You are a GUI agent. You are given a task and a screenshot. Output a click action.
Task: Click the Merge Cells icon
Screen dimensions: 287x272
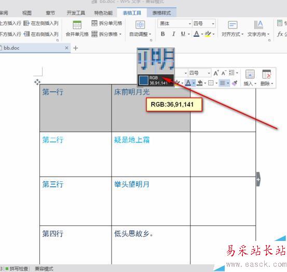[x=77, y=25]
